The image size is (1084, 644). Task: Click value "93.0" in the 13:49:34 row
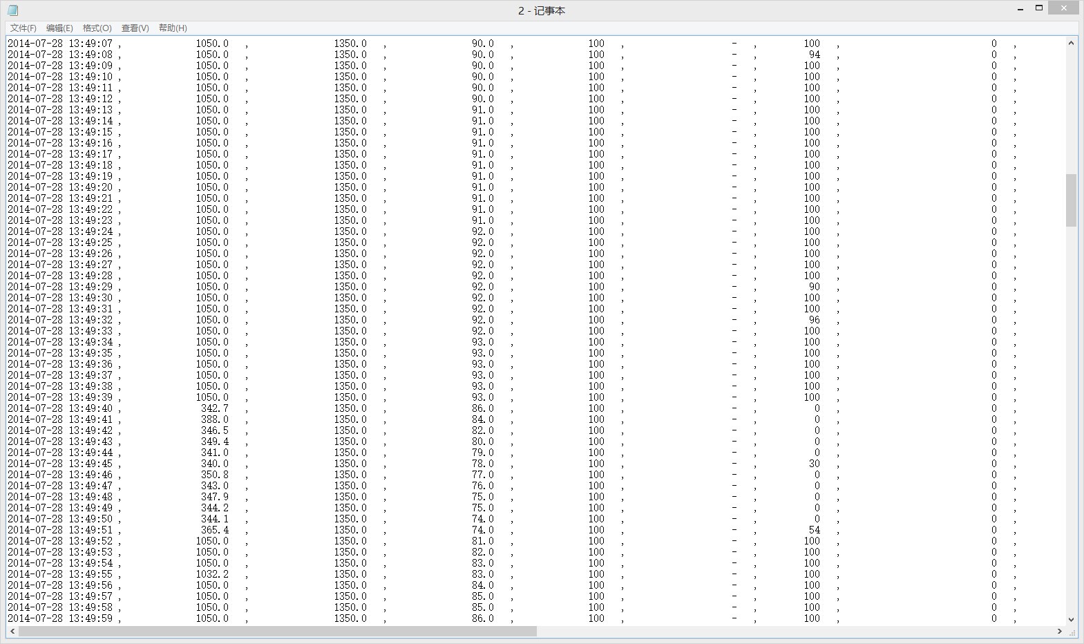pos(483,342)
